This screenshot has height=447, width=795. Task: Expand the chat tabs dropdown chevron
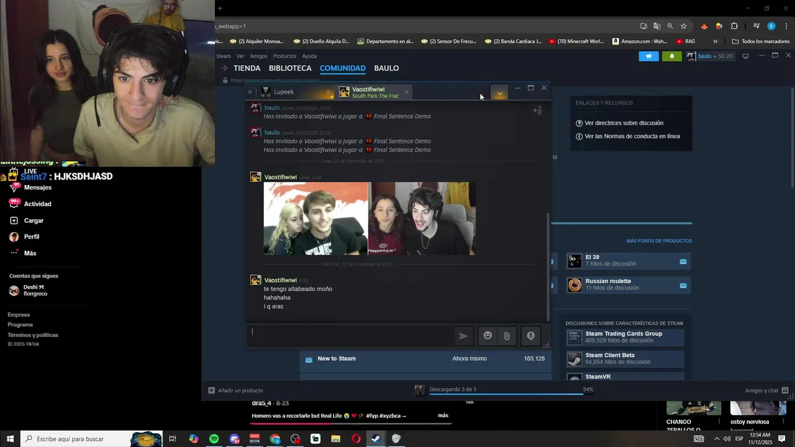coord(499,93)
